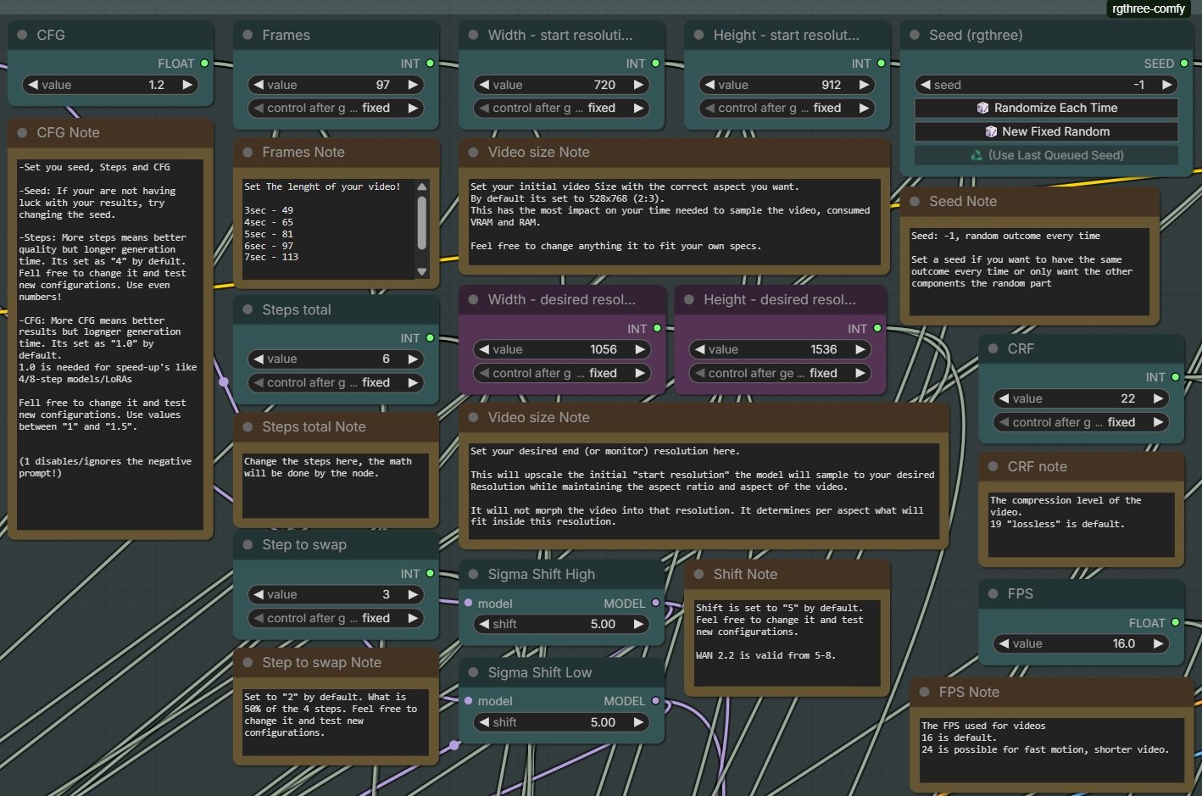Viewport: 1202px width, 796px height.
Task: Click the Frames value field showing 97
Action: (x=336, y=85)
